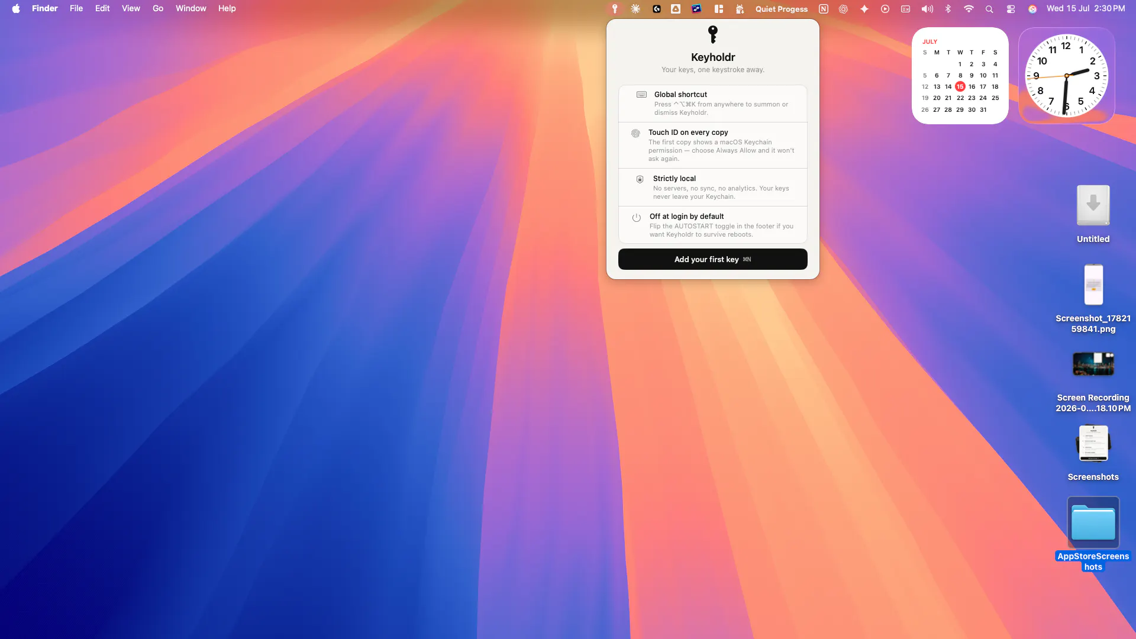Open Control Center toggles icon
Viewport: 1136px width, 639px height.
pyautogui.click(x=1011, y=9)
